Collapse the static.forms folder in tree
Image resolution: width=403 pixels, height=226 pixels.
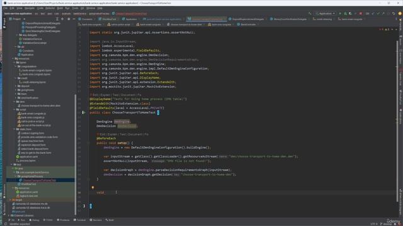click(x=14, y=129)
